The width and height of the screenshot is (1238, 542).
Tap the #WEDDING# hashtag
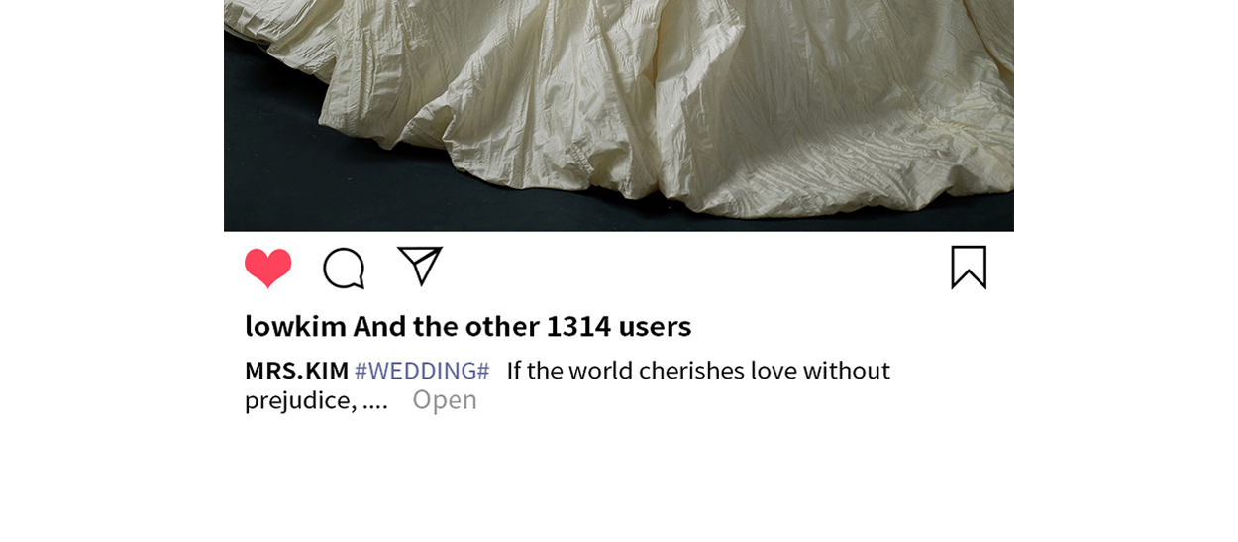tap(422, 371)
